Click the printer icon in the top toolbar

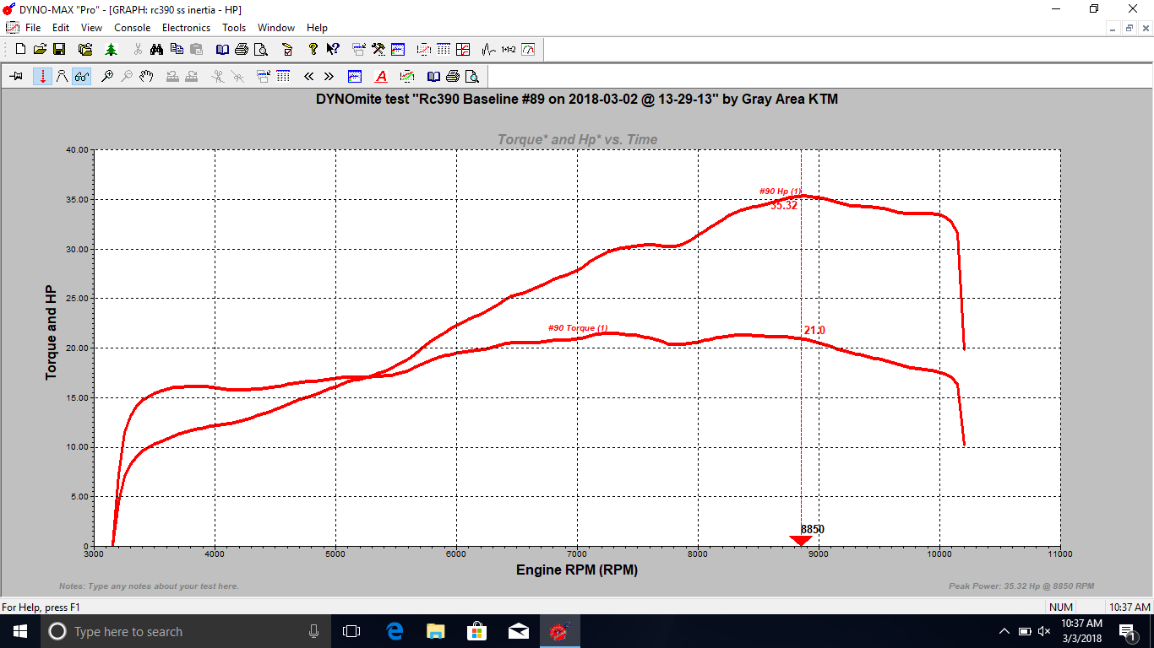[242, 50]
